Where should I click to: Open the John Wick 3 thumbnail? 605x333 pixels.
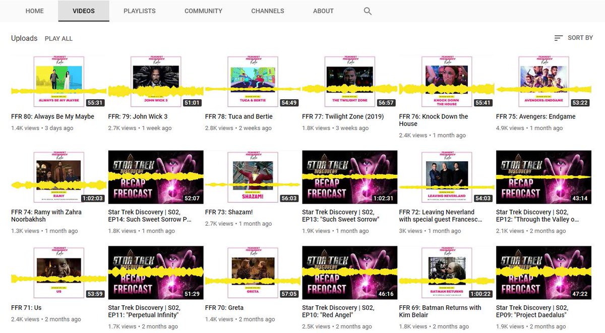point(156,81)
